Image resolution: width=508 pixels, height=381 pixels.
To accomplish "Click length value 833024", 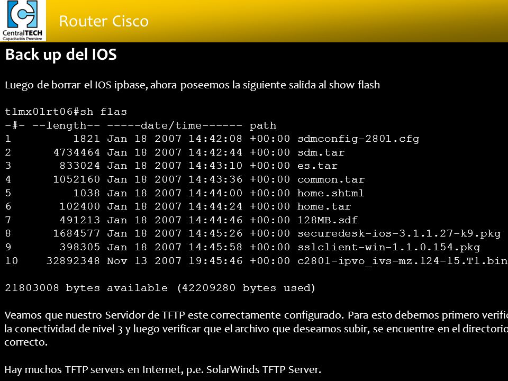I will pyautogui.click(x=80, y=166).
